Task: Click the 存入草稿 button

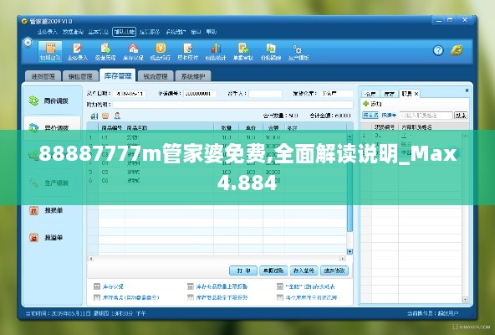Action: 304,271
